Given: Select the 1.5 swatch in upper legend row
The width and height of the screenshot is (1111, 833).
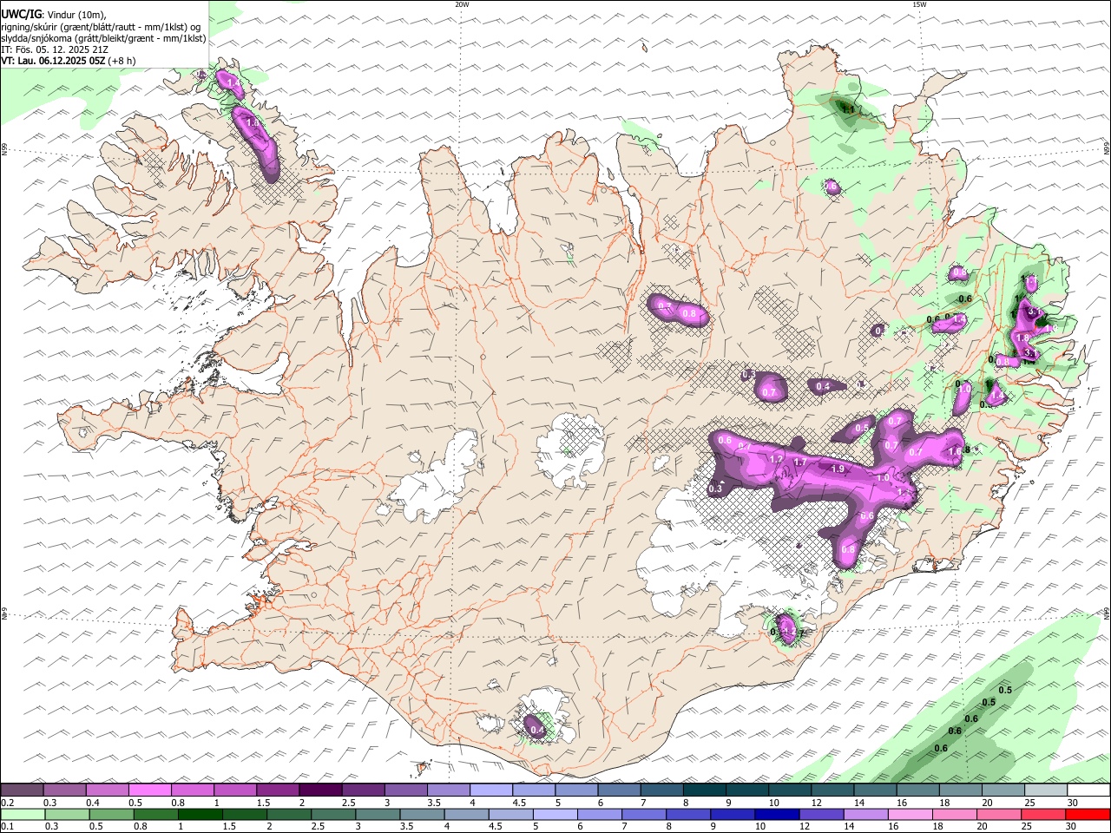Looking at the screenshot, I should (278, 790).
